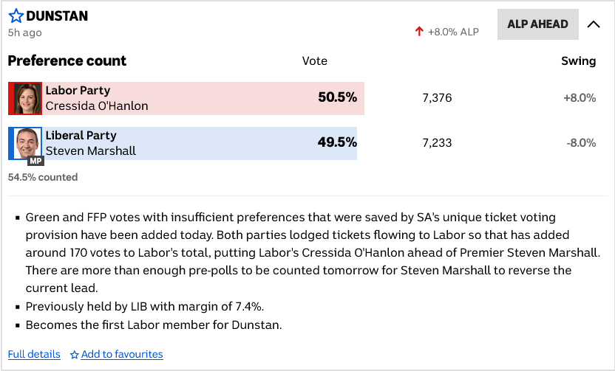This screenshot has height=371, width=615.
Task: Click Steven Marshall's candidate photo
Action: 27,142
